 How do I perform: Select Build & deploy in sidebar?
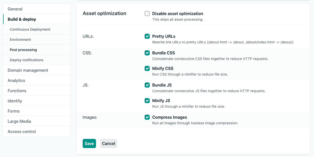point(37,19)
